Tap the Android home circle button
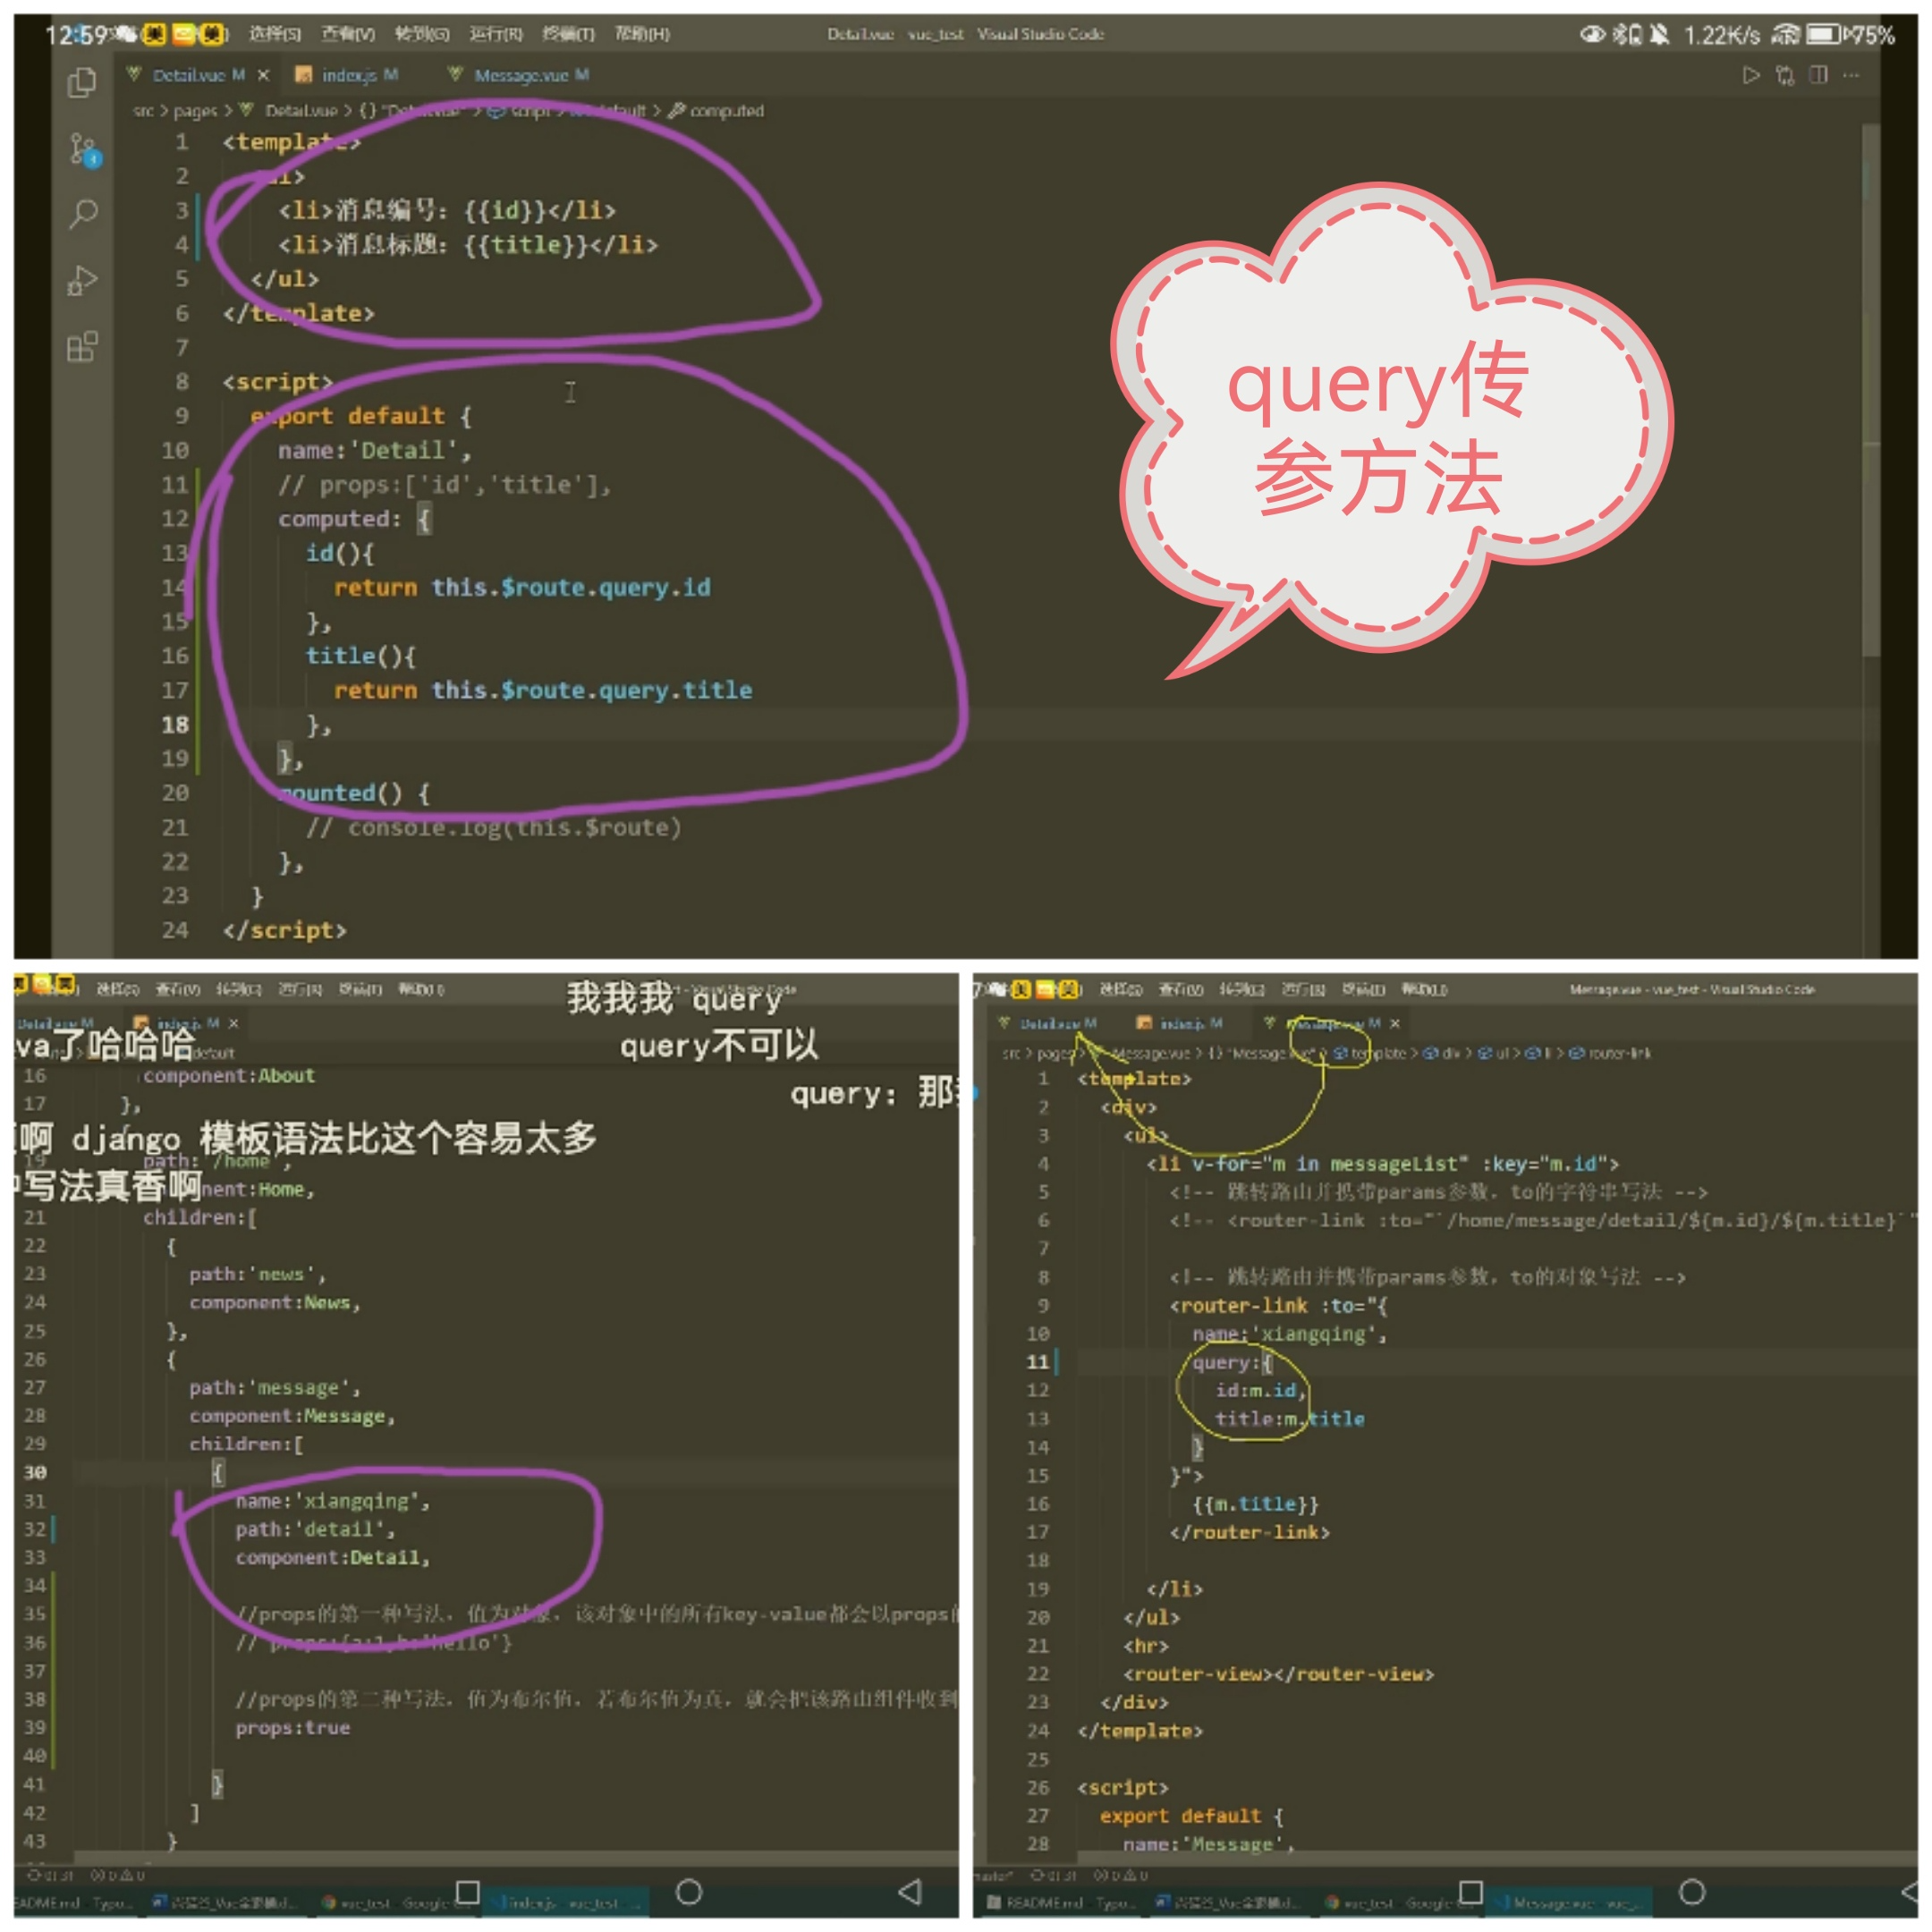Viewport: 1932px width, 1932px height. click(x=689, y=1891)
